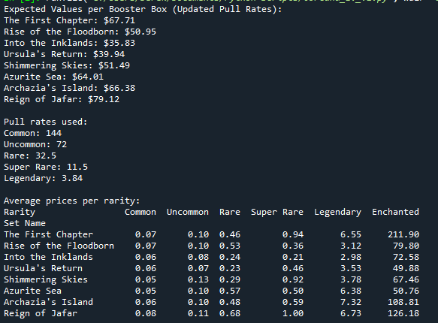Screen dimensions: 438x323
Task: Click Uncommon value 0.07 for Ursula's Return
Action: pos(198,268)
